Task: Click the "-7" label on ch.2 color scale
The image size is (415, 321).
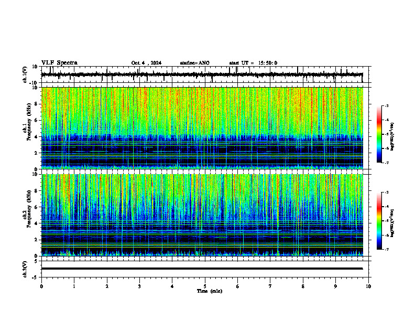Action: click(x=387, y=249)
